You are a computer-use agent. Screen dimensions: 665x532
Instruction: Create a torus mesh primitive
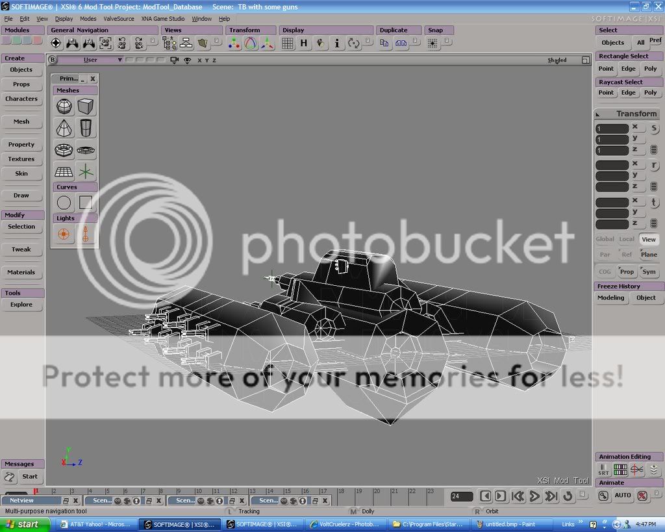pos(64,149)
